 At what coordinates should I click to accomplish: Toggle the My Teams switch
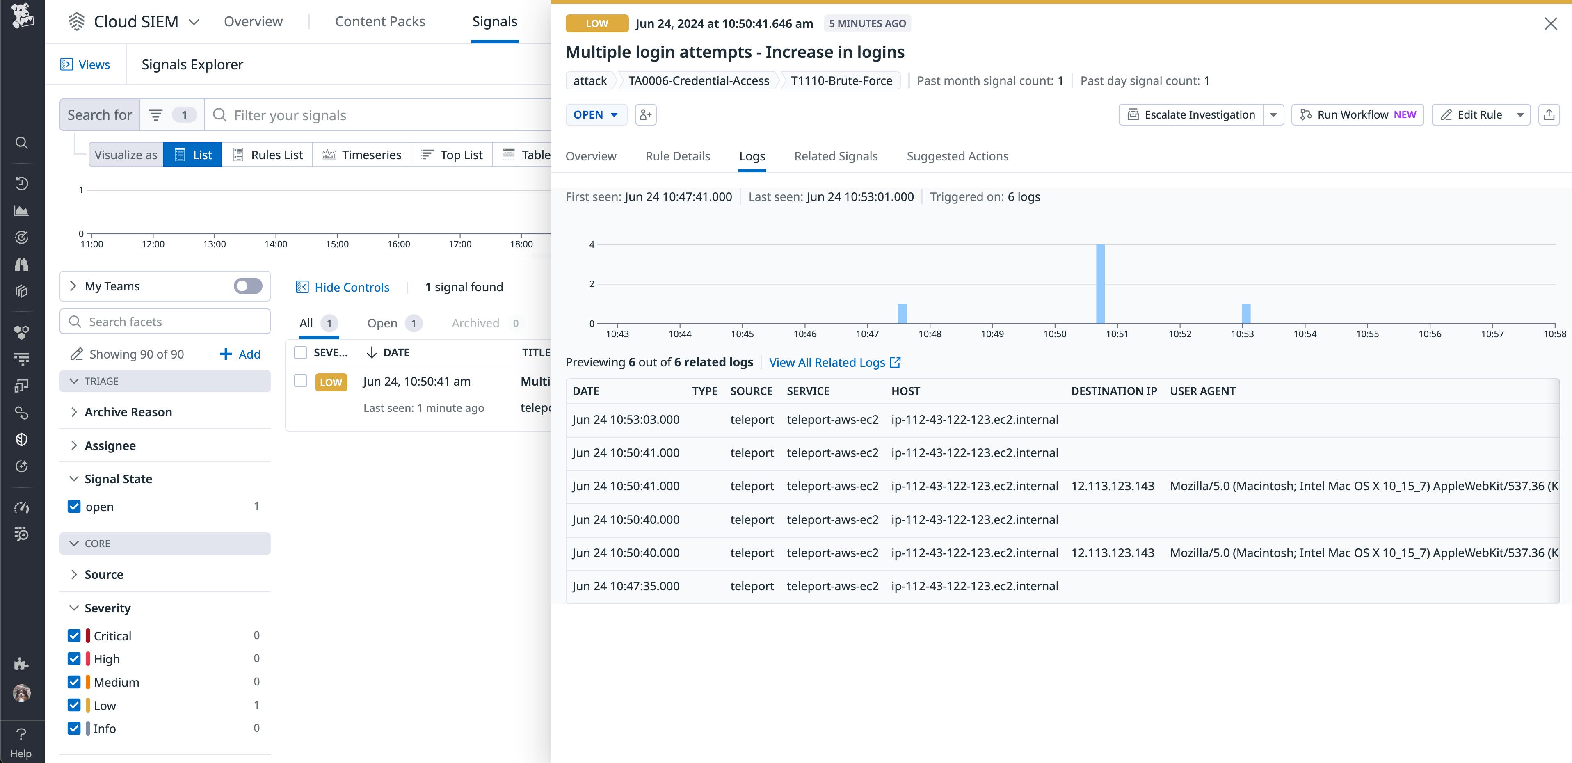(x=248, y=286)
